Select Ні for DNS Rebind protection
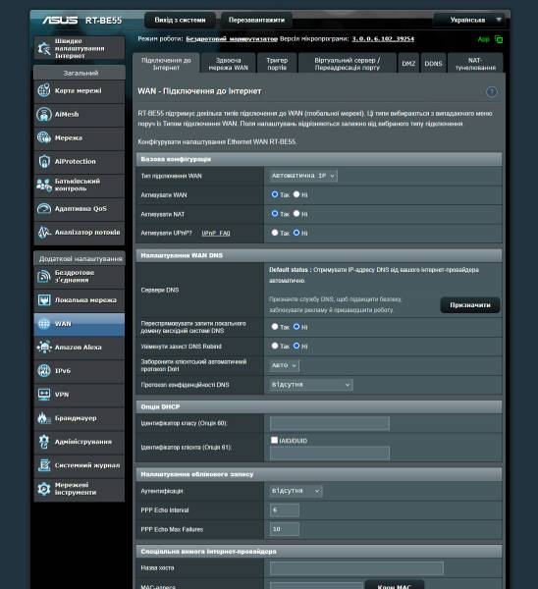 [296, 346]
